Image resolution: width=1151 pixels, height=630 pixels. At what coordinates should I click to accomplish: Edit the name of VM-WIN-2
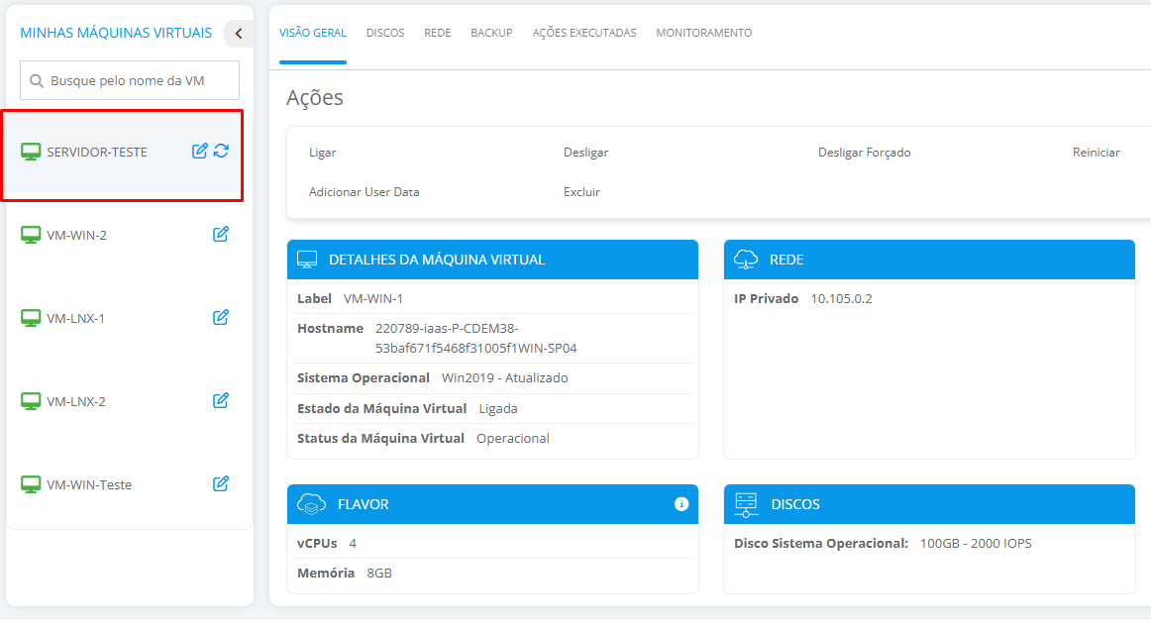click(x=221, y=234)
